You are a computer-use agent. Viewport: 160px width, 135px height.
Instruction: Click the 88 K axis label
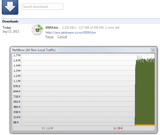16,122
